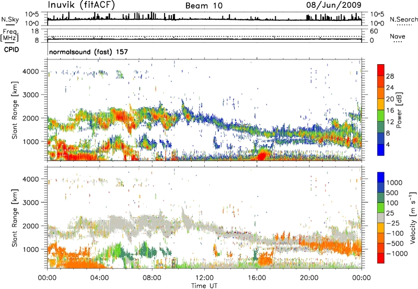Click the 'N.Search' legend label
The image size is (418, 289).
tap(403, 19)
